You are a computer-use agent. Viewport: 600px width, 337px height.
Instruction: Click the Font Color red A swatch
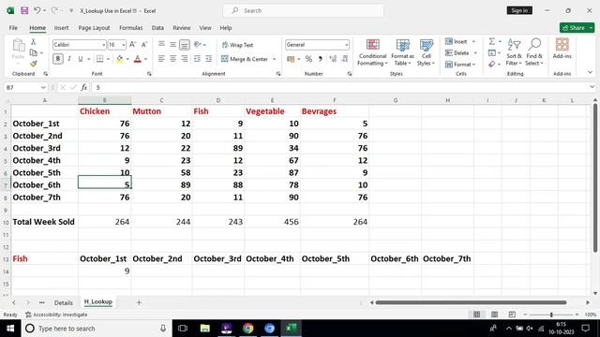(x=138, y=59)
